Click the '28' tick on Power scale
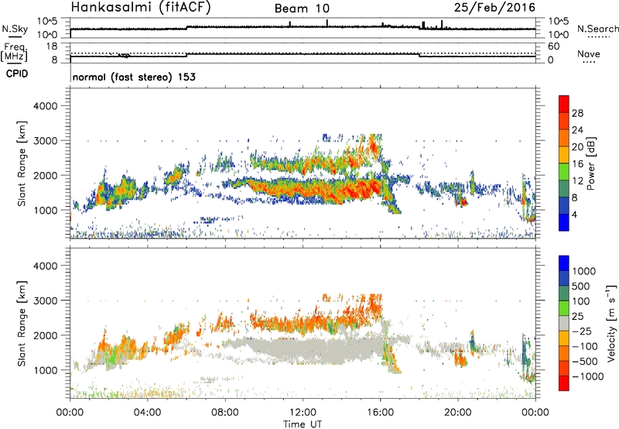Screen dimensions: 619x429 tap(577, 113)
